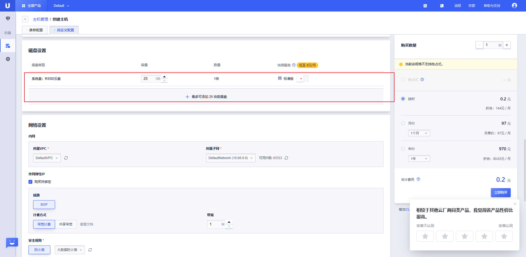526x257 pixels.
Task: Decrease the bandwidth value
Action: (229, 226)
